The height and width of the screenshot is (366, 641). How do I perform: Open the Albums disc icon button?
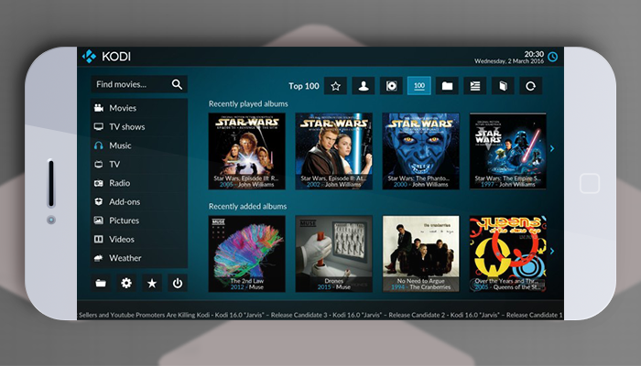[391, 86]
